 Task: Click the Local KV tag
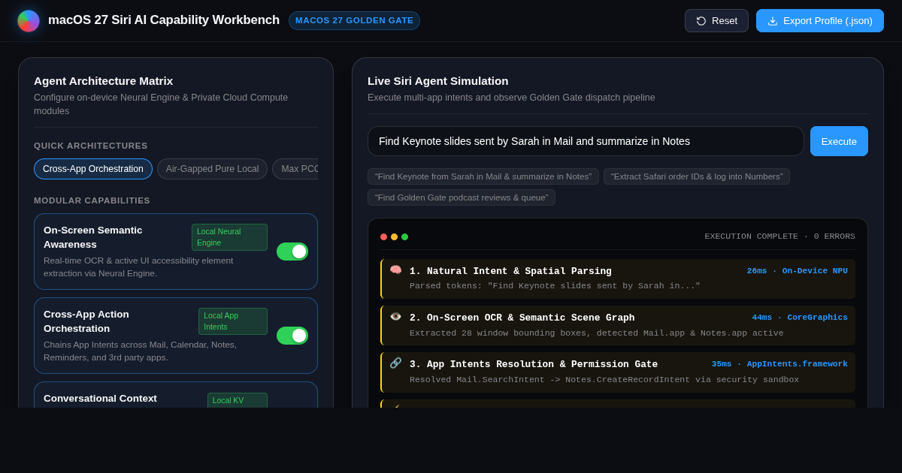[238, 400]
